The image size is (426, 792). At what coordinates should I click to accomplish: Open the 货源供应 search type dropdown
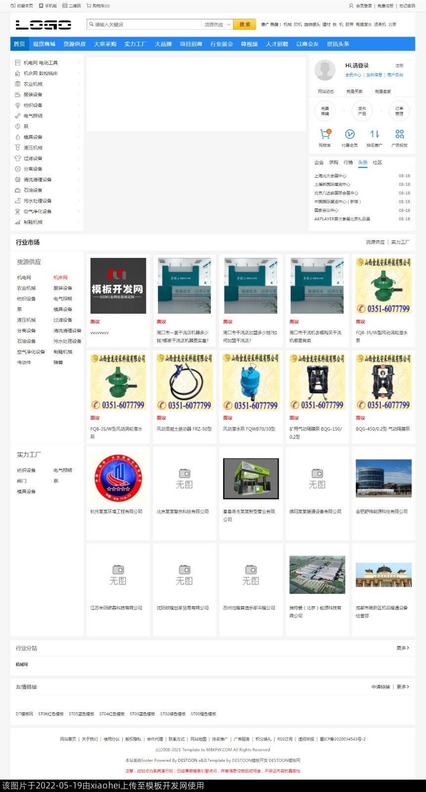[x=217, y=24]
